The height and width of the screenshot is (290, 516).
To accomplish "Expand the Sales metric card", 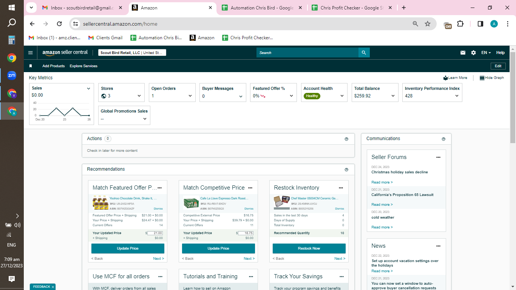I will (x=88, y=89).
